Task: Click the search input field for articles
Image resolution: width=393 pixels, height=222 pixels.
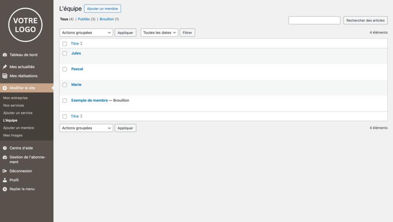Action: [x=314, y=20]
